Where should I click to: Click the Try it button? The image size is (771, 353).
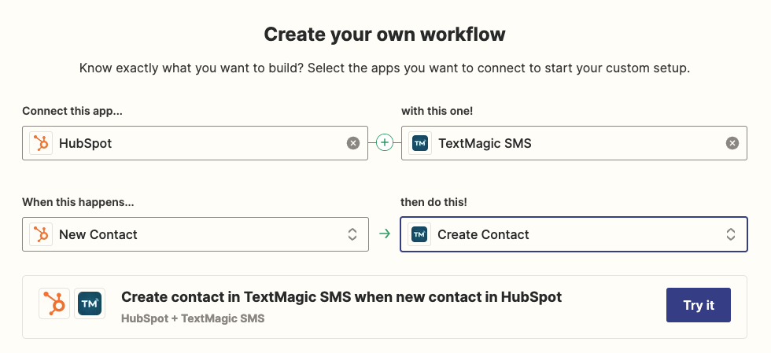[x=699, y=305]
